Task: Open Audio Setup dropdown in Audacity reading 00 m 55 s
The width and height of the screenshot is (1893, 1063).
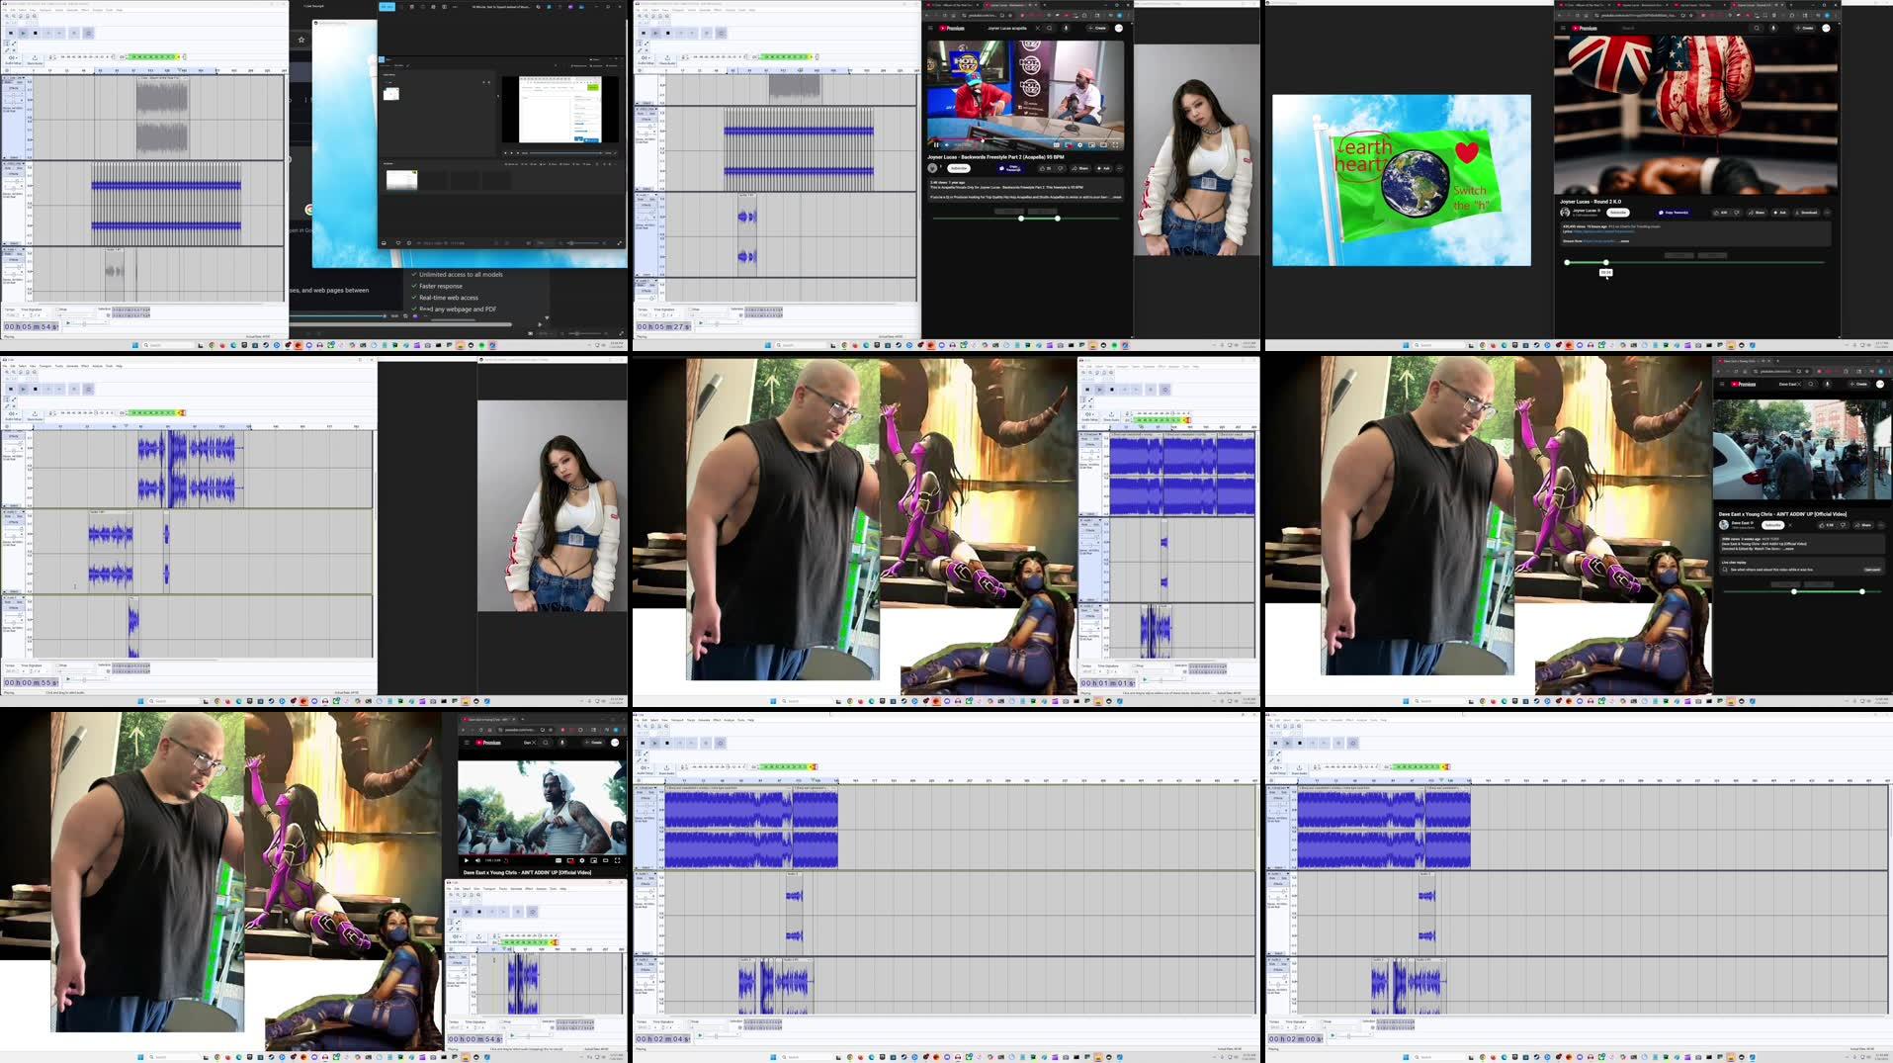Action: (x=13, y=414)
